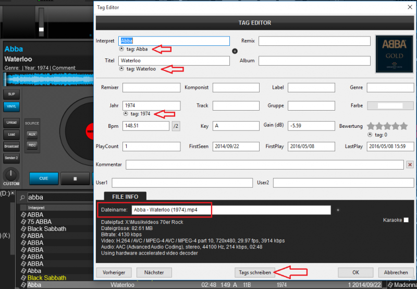Click the Tags schreiben button

(254, 272)
